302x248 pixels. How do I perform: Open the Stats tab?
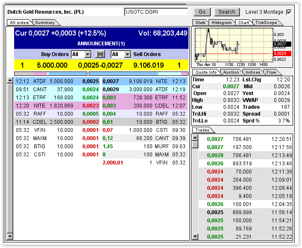[x=200, y=23]
